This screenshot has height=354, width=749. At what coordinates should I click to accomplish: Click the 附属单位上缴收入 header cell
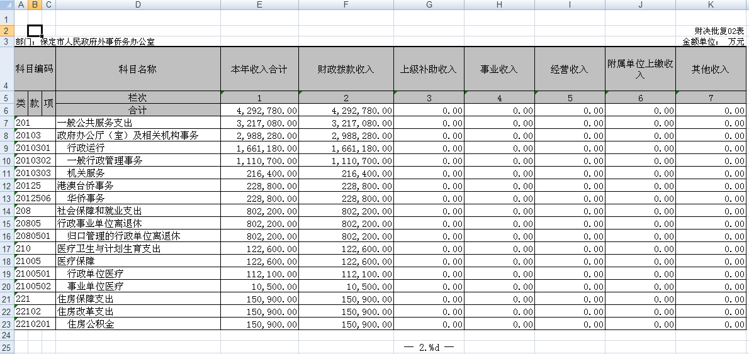tap(640, 69)
